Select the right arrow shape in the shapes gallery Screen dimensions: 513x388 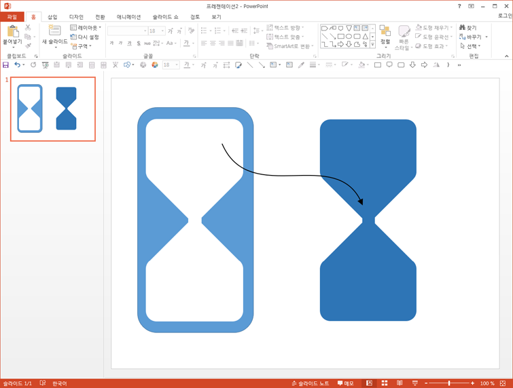340,44
